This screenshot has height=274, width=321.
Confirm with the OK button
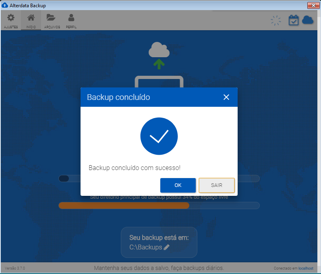(178, 185)
